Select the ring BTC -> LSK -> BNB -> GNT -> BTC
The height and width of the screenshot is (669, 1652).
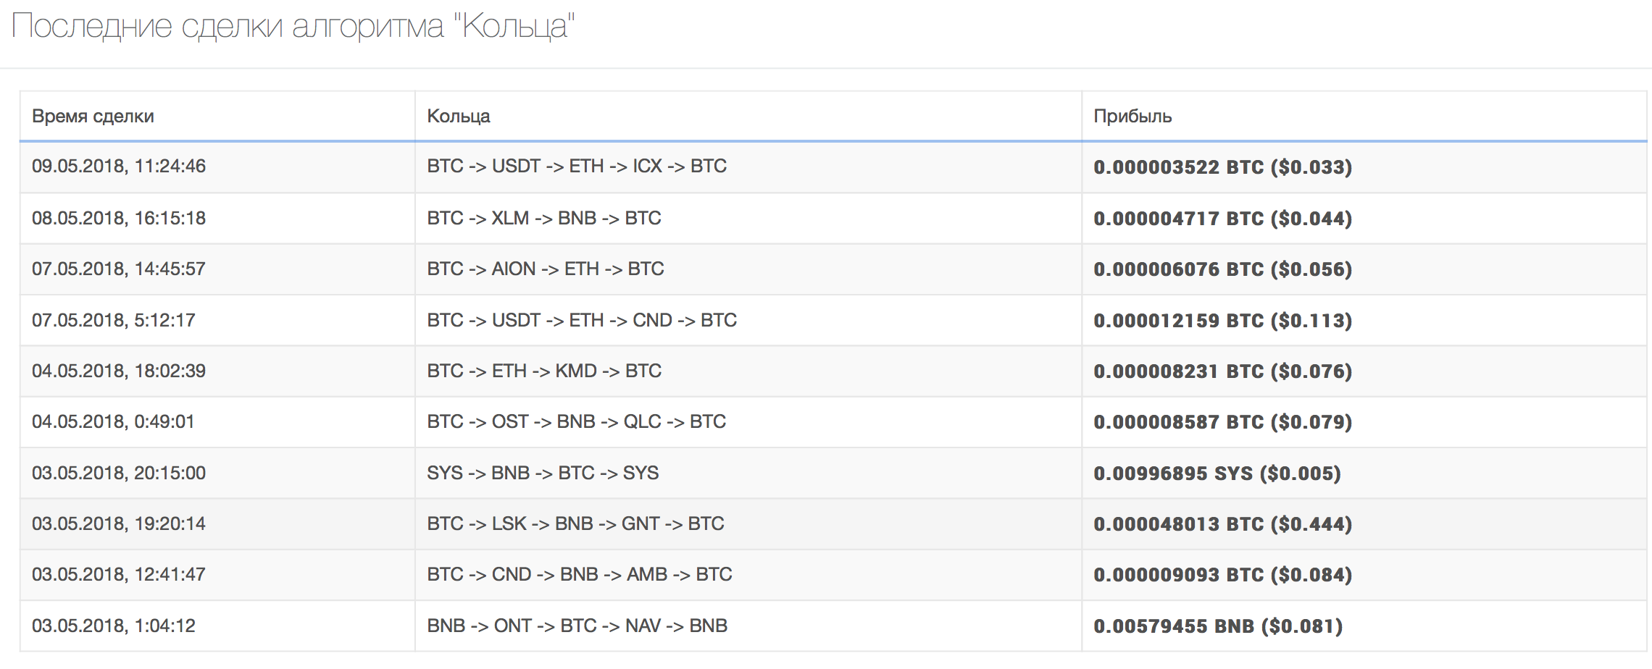(576, 523)
